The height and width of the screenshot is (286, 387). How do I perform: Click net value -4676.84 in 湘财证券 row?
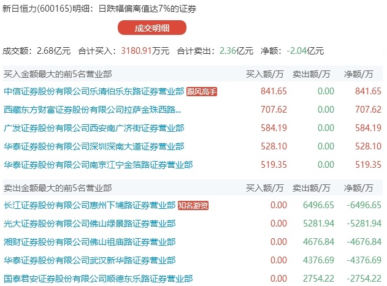(x=364, y=242)
